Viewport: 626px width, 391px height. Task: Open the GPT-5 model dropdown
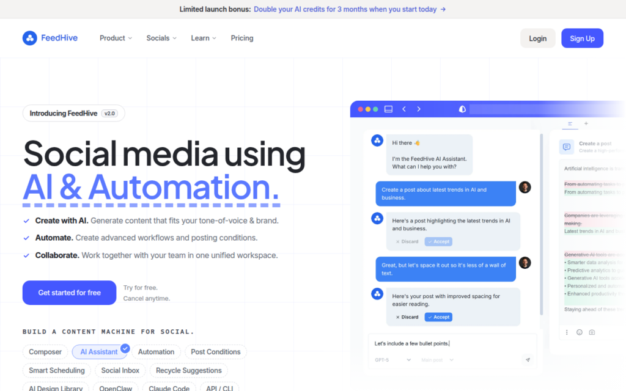point(393,360)
